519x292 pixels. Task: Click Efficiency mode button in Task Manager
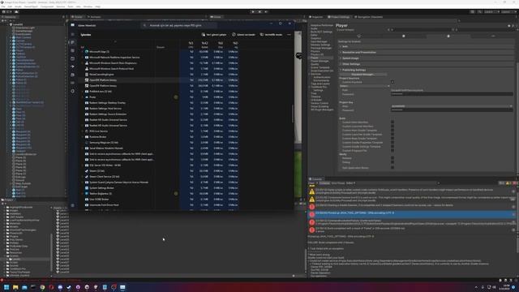pyautogui.click(x=271, y=34)
